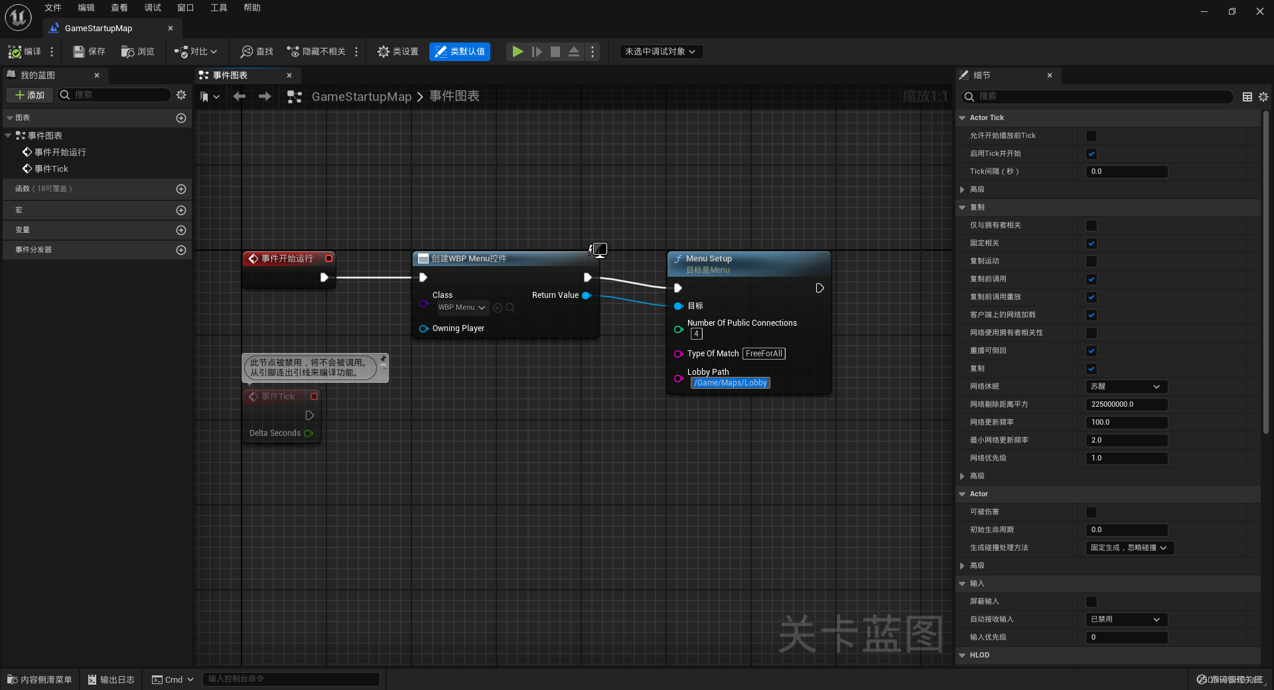The width and height of the screenshot is (1274, 690).
Task: Click the 查找 (Find) icon
Action: pyautogui.click(x=256, y=51)
